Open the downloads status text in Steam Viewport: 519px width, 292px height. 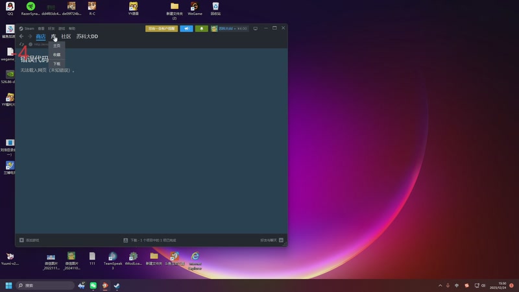point(153,240)
